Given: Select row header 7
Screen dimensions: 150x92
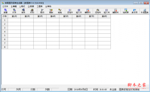Looking at the screenshot, I should pyautogui.click(x=5, y=43).
